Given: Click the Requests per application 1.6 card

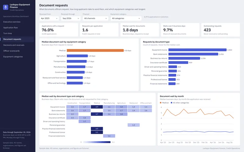Looking at the screenshot, I should tap(99, 30).
